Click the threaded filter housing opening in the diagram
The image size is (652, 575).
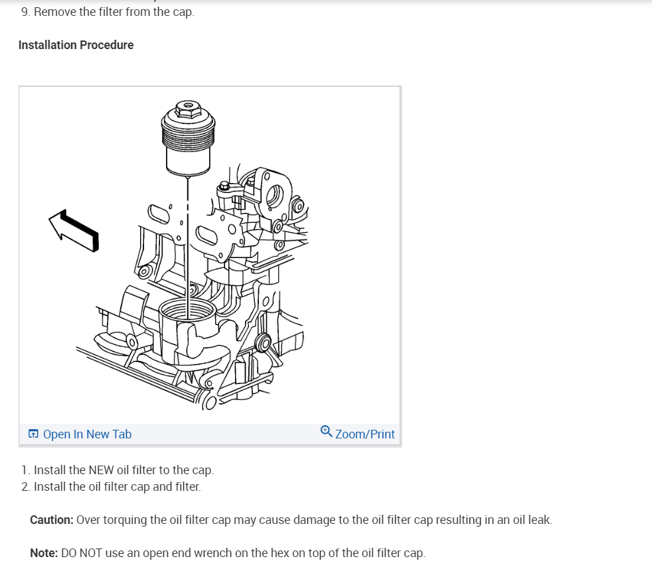pyautogui.click(x=187, y=310)
